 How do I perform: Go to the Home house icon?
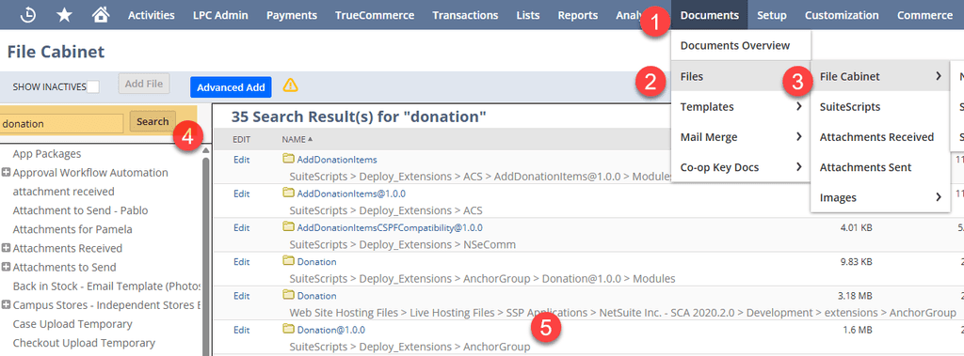[x=101, y=15]
